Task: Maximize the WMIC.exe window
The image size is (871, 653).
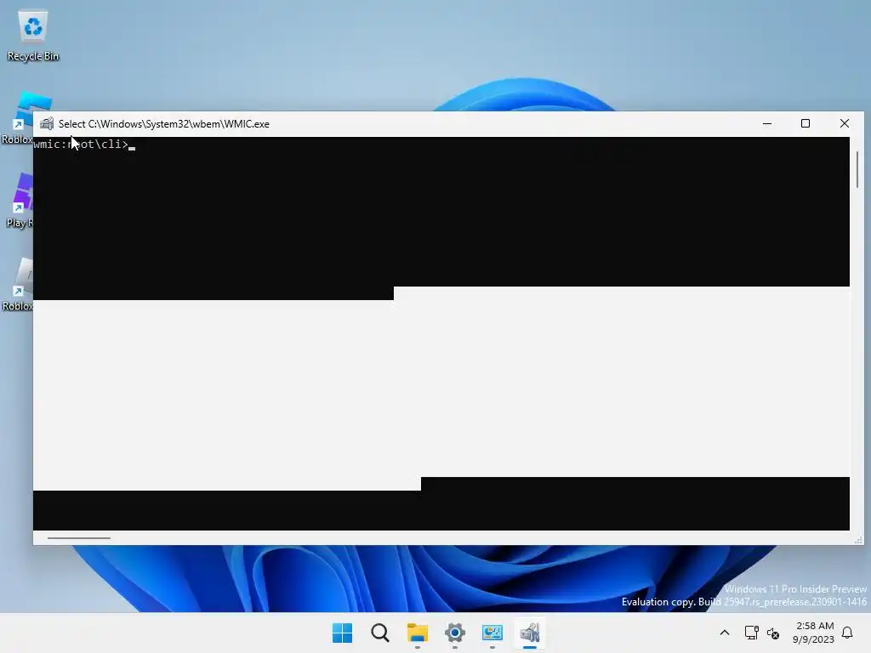Action: tap(806, 124)
